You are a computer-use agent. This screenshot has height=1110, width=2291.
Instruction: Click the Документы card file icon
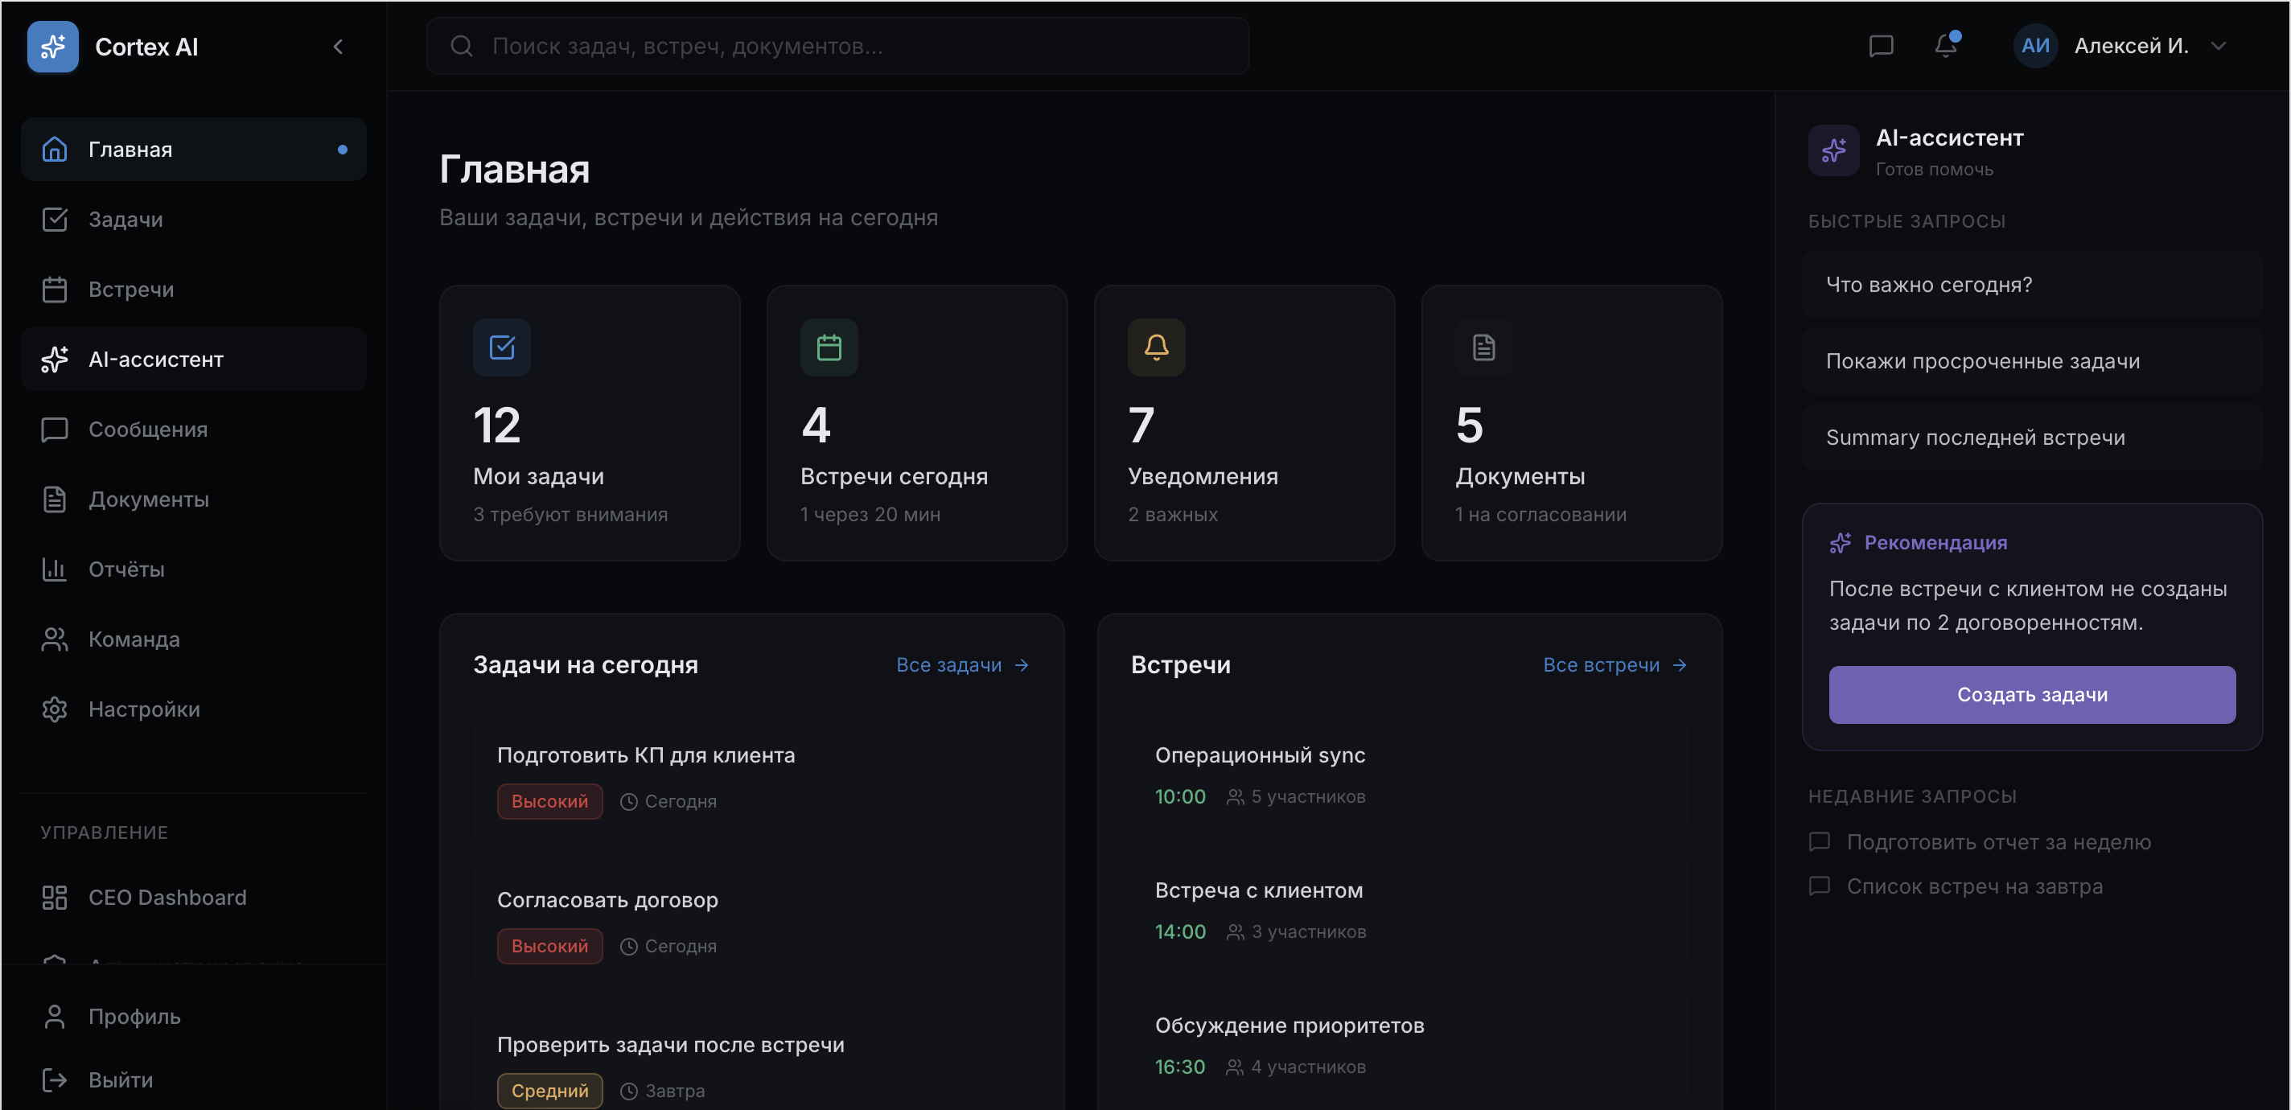[x=1483, y=347]
